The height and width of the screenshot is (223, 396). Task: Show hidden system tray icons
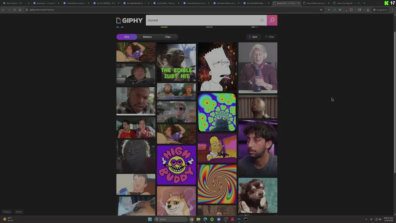click(x=366, y=219)
